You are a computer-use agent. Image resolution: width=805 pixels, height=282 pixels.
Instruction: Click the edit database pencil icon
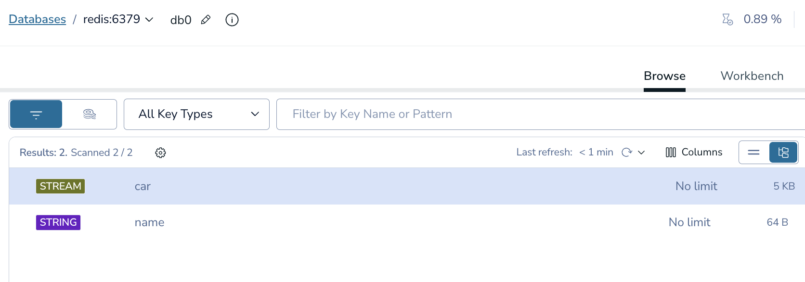click(206, 20)
